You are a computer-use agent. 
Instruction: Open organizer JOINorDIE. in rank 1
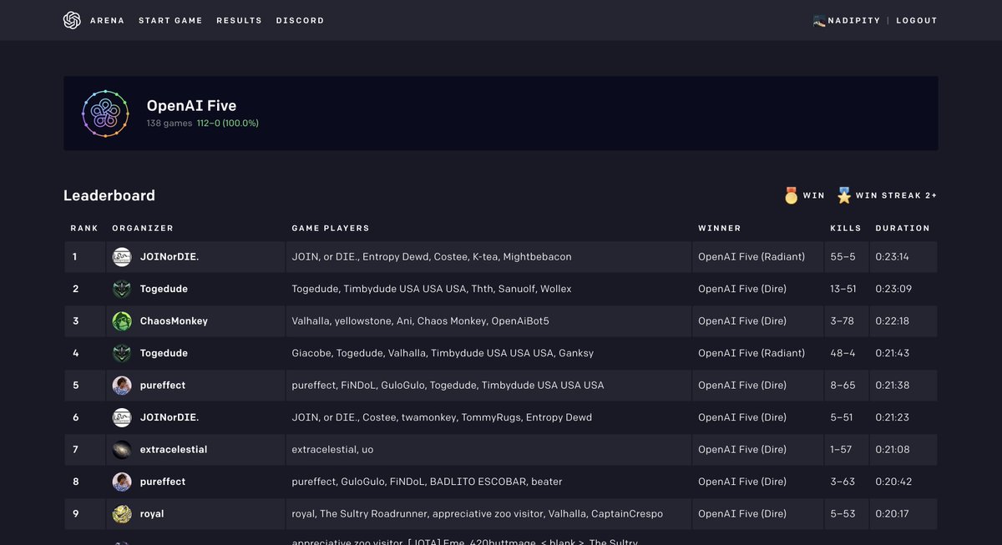coord(170,257)
